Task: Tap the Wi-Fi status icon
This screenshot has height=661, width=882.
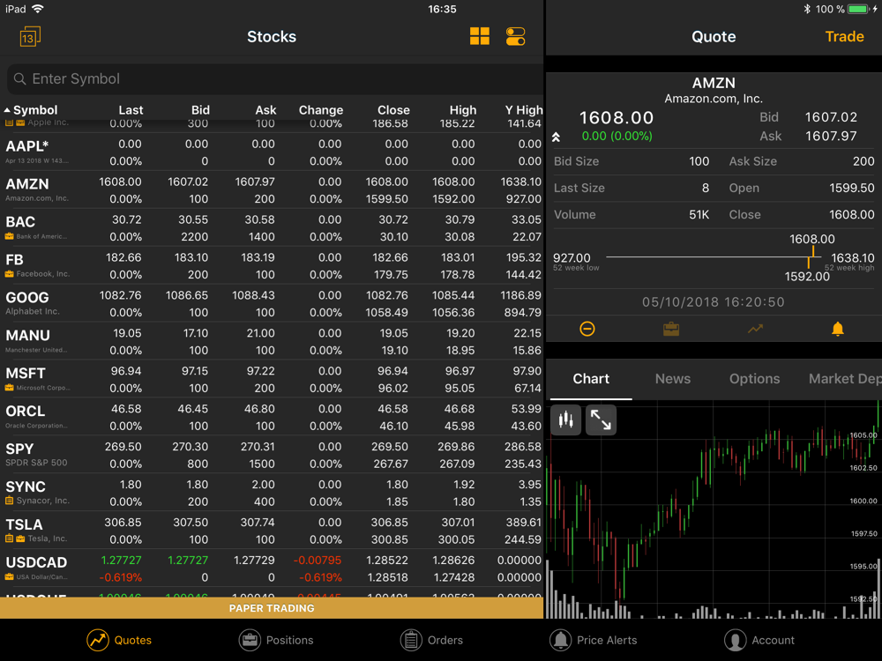Action: pyautogui.click(x=38, y=9)
